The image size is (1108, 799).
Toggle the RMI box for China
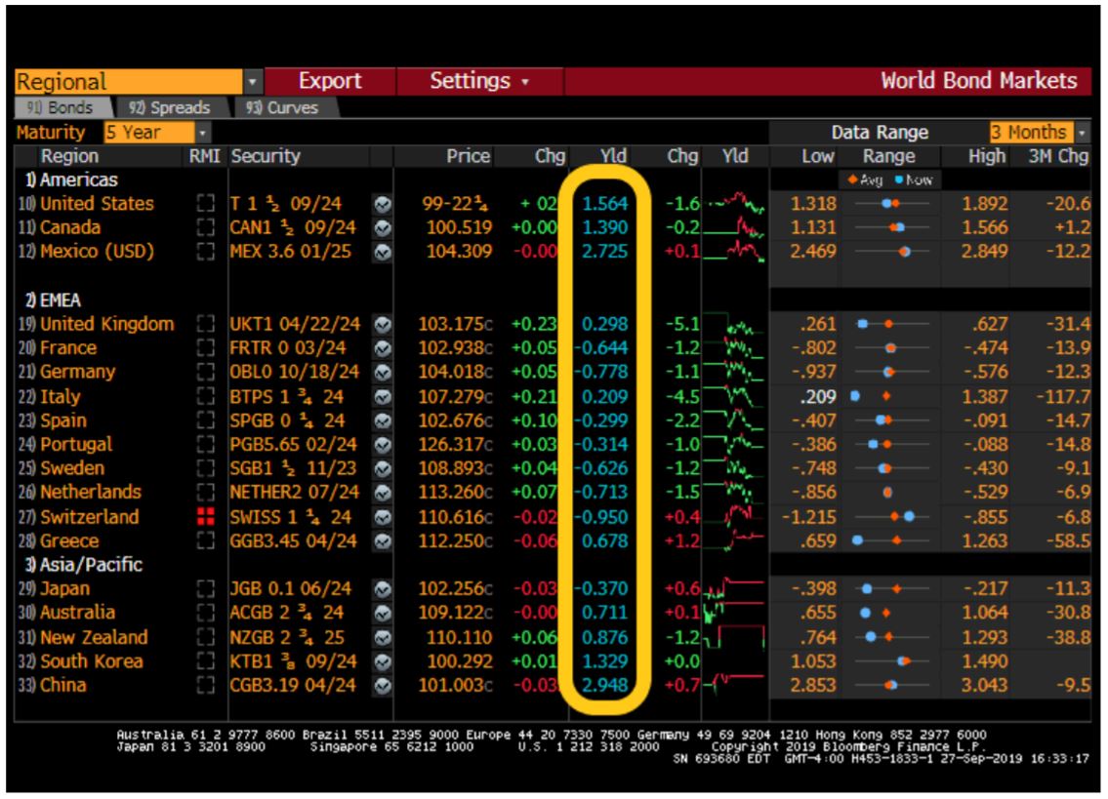206,686
